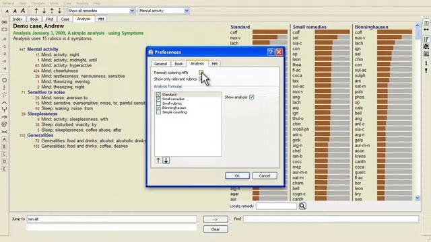The height and width of the screenshot is (242, 431).
Task: Select the Sensitive to noise symptom heading
Action: point(46,92)
